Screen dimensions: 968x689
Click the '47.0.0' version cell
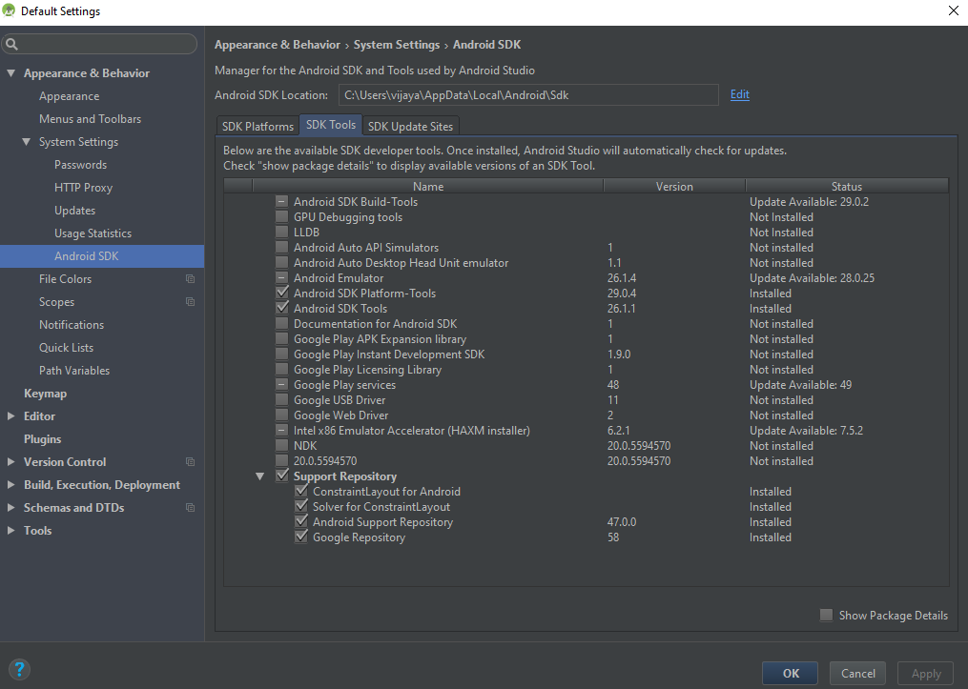(x=622, y=522)
